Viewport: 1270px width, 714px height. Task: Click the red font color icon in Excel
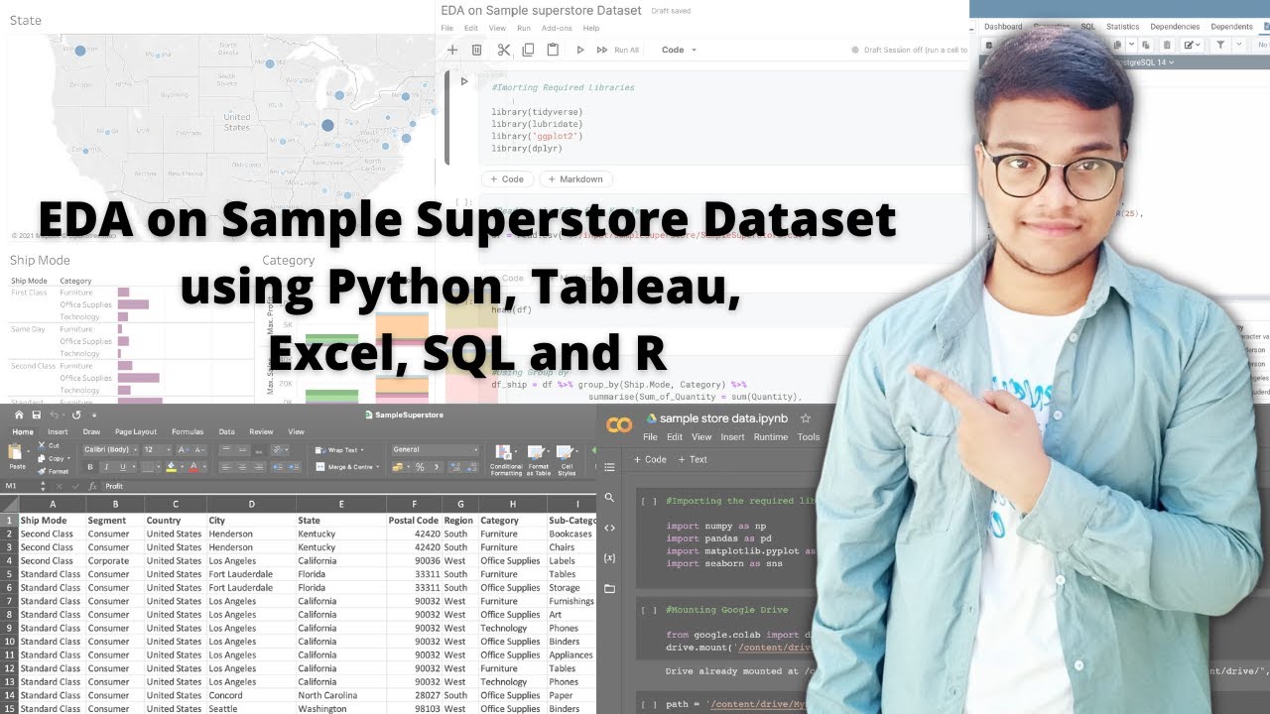[193, 467]
